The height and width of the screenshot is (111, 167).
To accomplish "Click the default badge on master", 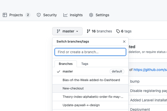I will pyautogui.click(x=117, y=71).
